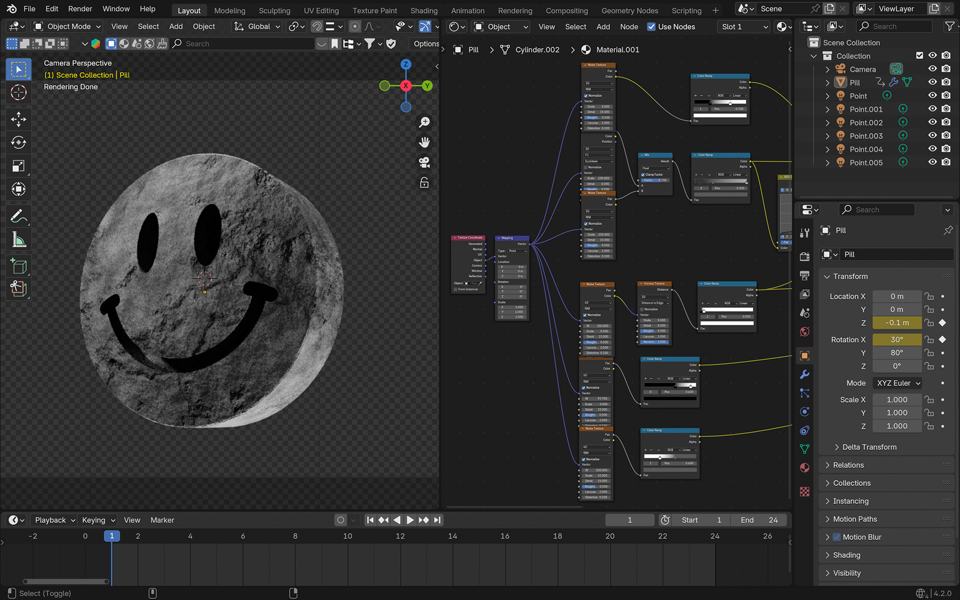
Task: Activate the Rotate tool
Action: tap(18, 142)
